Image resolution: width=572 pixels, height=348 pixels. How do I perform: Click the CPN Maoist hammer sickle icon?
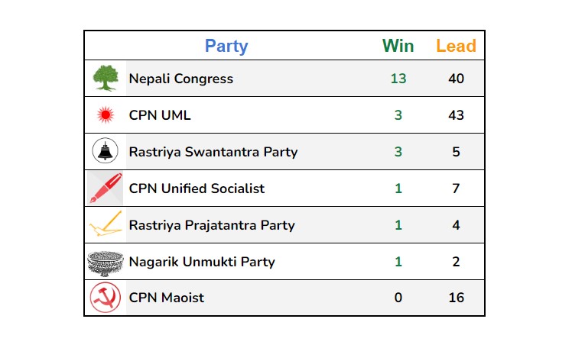[106, 298]
